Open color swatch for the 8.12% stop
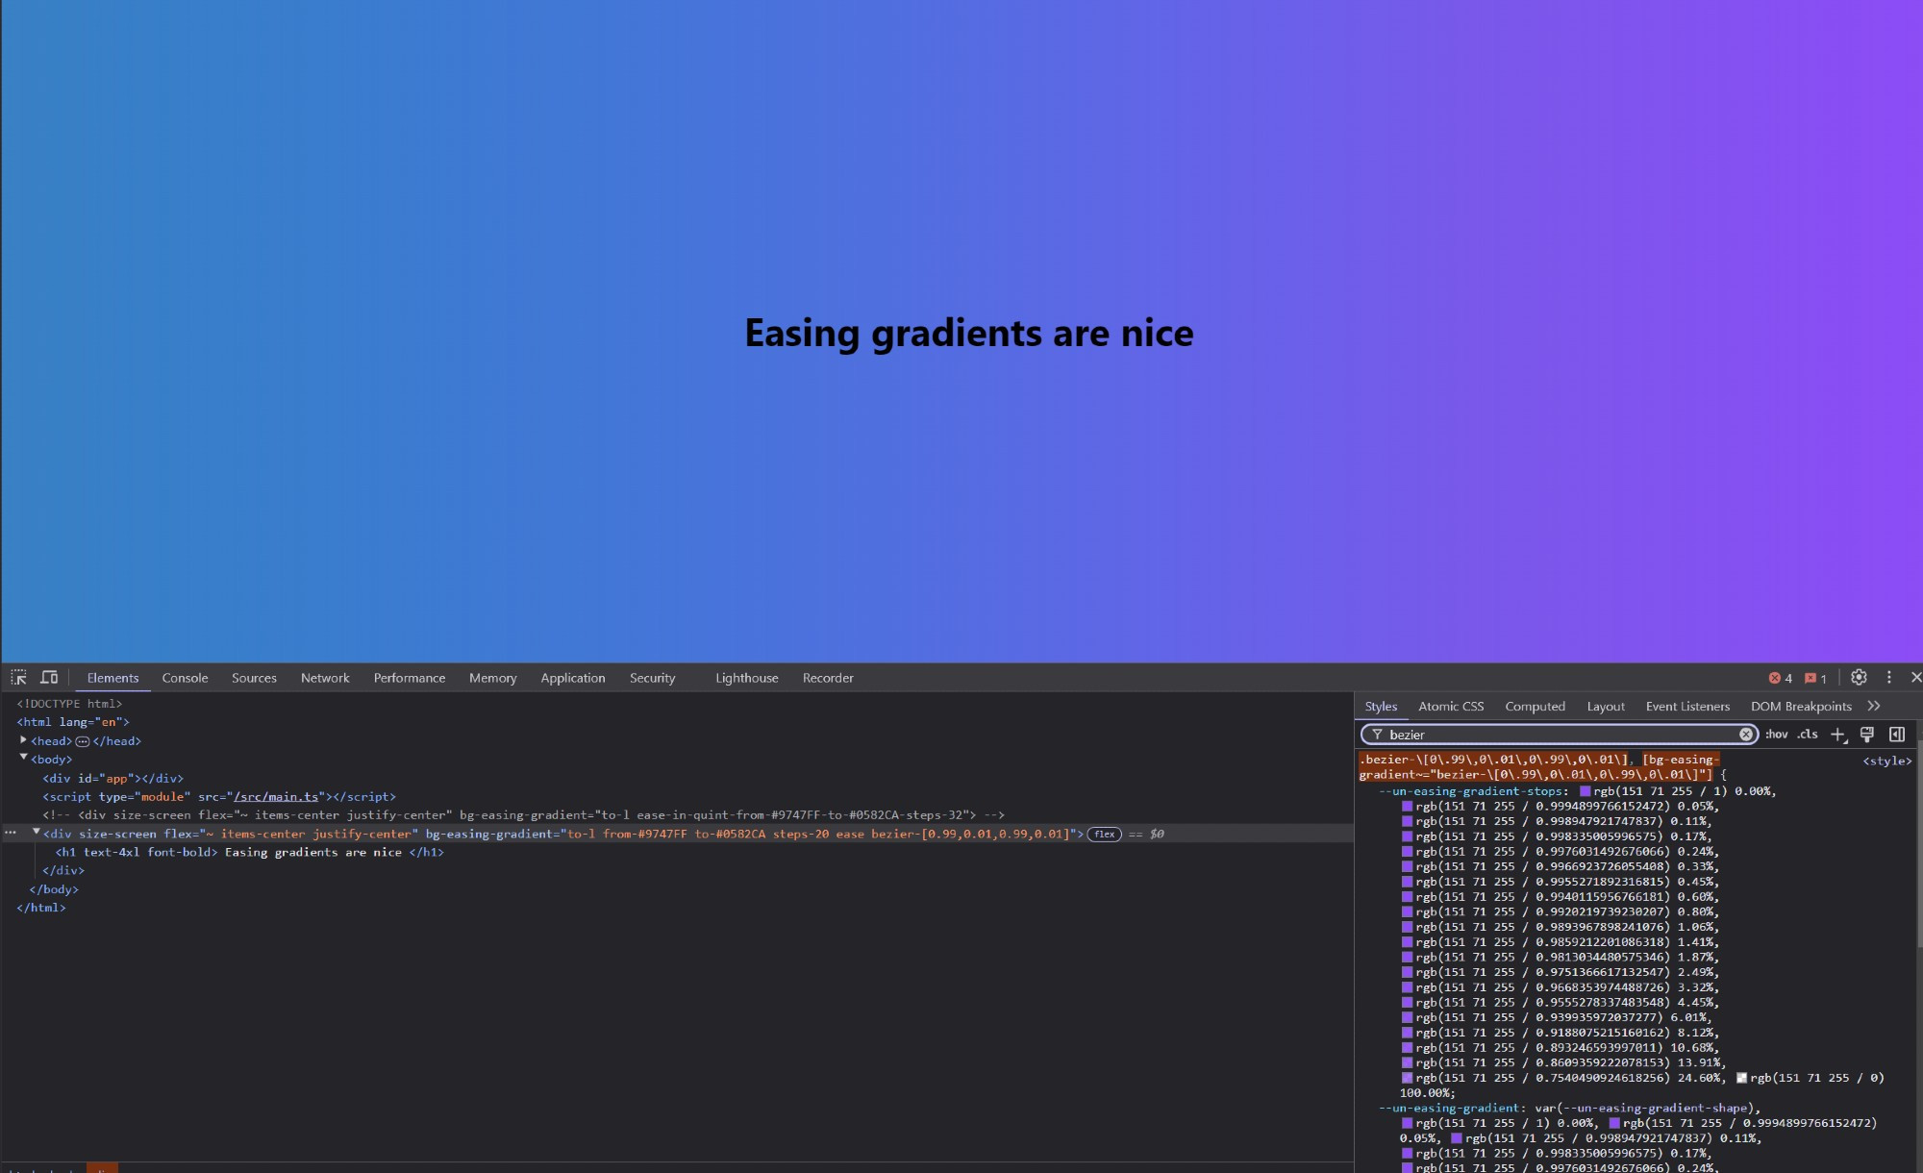The height and width of the screenshot is (1173, 1923). 1407,1033
